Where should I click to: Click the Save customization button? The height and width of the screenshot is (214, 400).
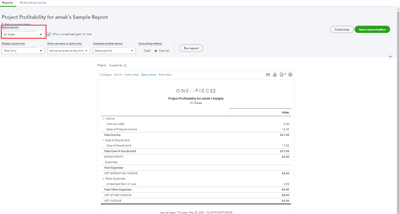372,30
